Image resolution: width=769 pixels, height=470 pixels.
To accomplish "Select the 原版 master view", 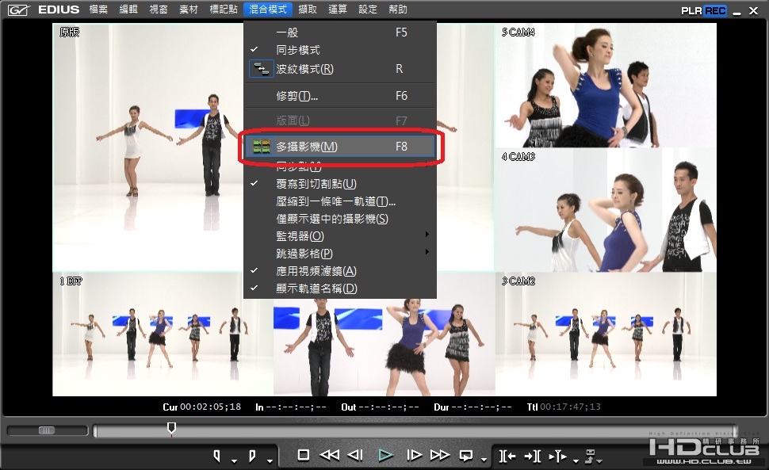I will 148,147.
